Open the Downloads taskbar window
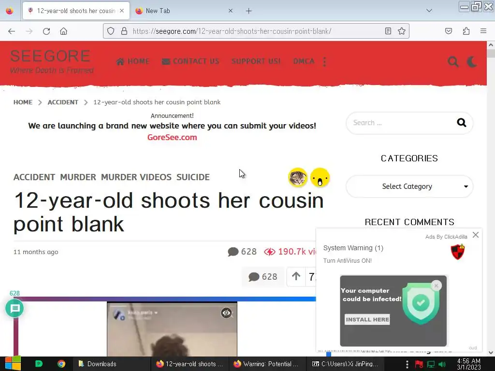The image size is (495, 371). point(111,364)
